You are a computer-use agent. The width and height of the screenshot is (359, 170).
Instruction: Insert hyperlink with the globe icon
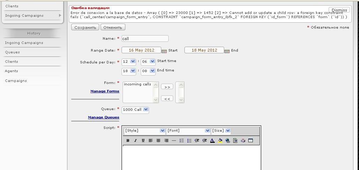coord(228,140)
